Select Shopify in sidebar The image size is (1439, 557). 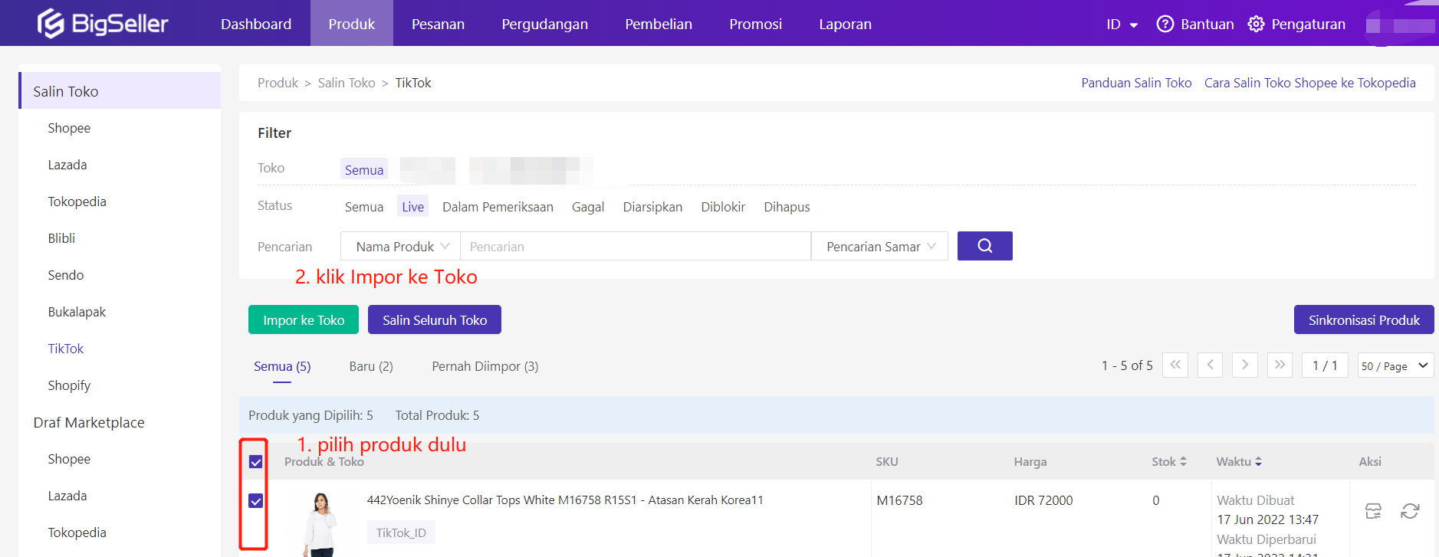point(69,385)
